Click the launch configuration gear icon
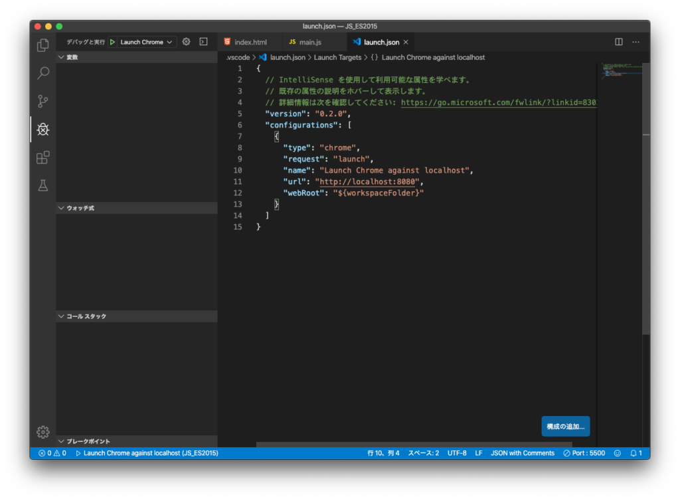The image size is (680, 499). [x=186, y=41]
